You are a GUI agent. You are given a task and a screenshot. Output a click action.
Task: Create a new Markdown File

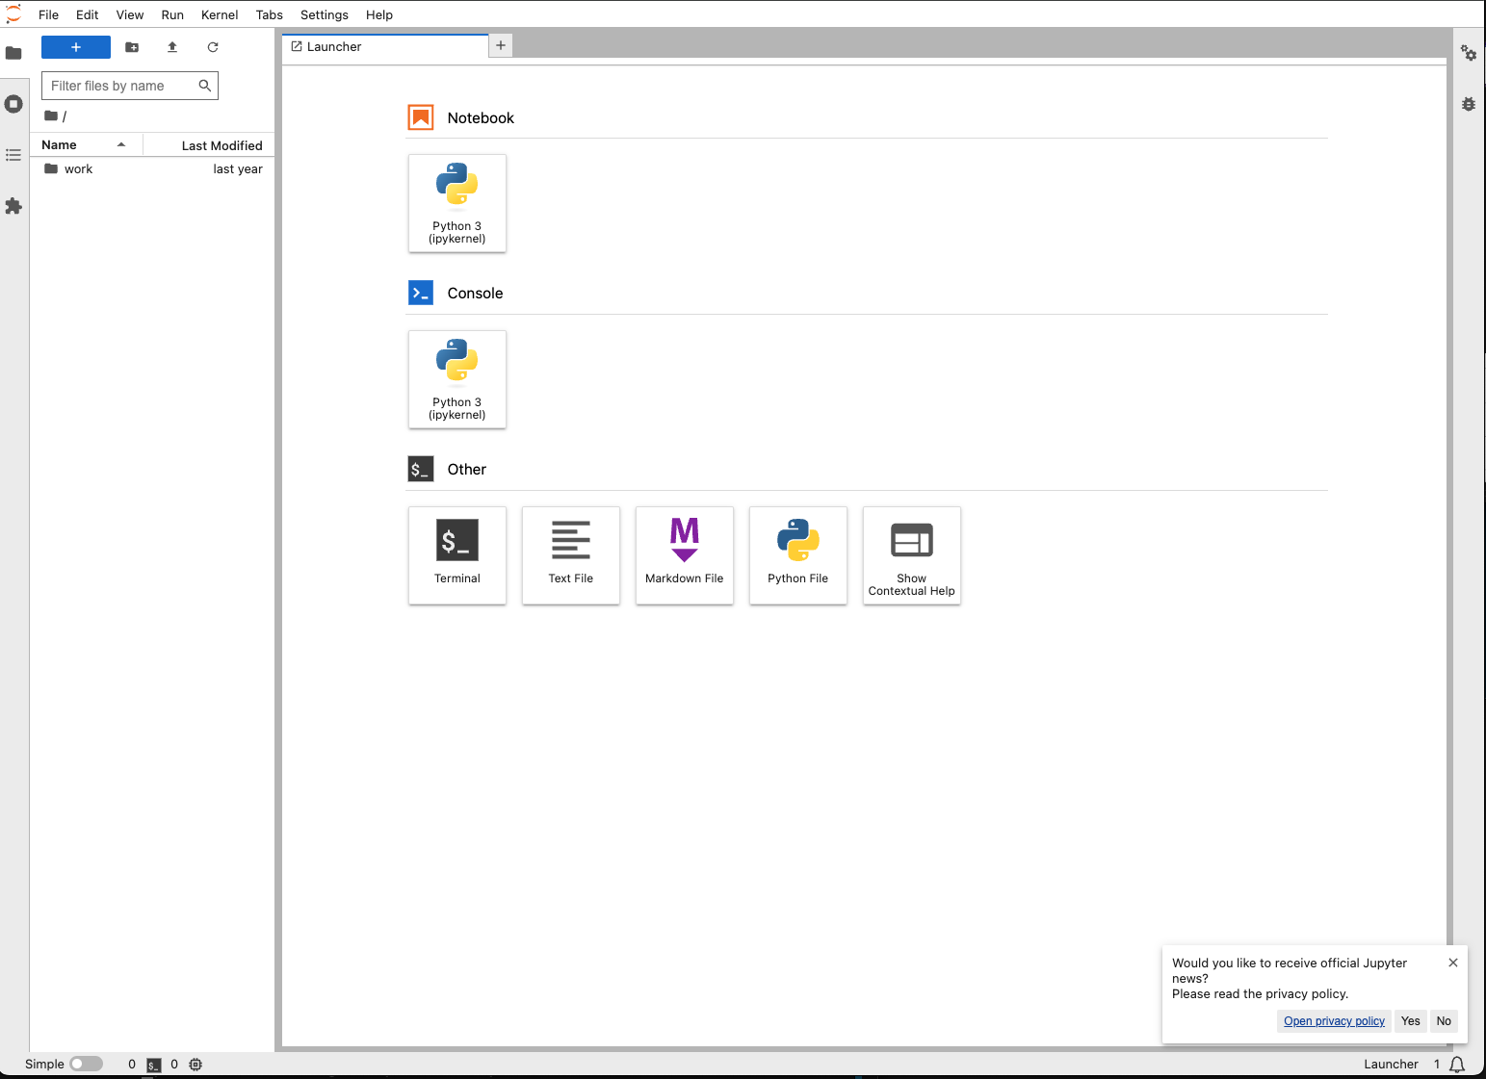pos(684,555)
